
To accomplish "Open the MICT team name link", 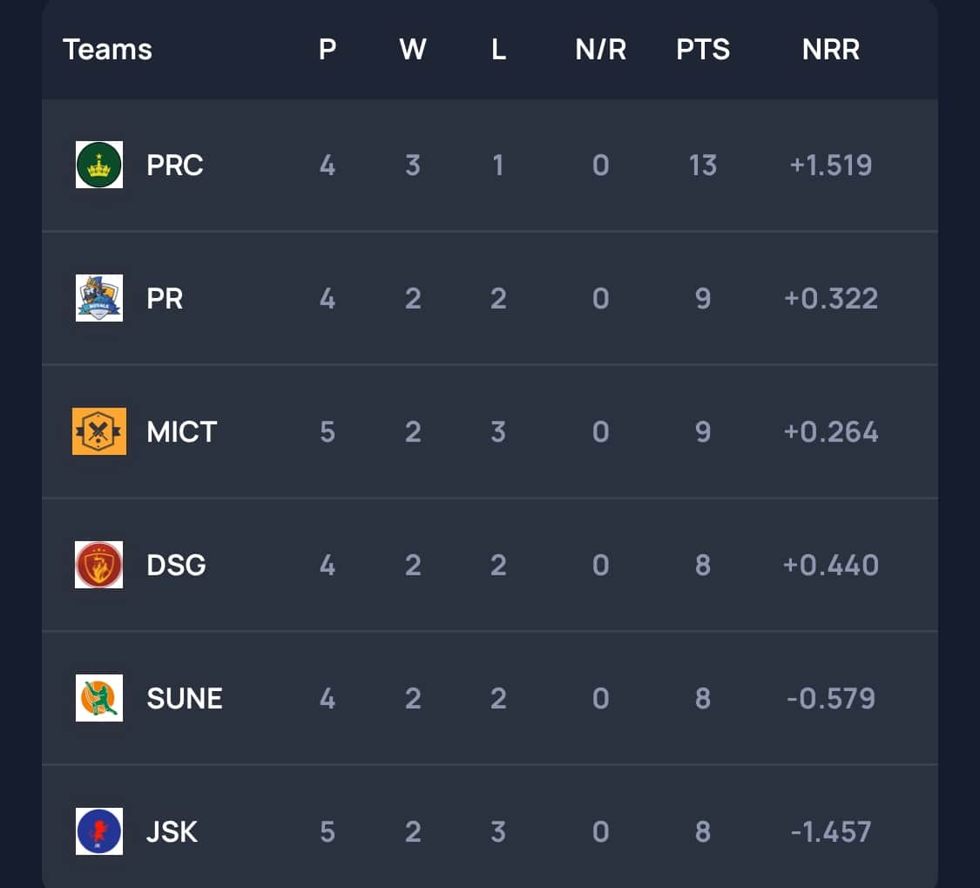I will pos(181,431).
